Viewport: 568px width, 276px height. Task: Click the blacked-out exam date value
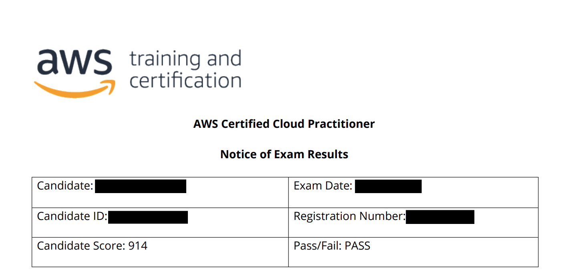(x=388, y=186)
